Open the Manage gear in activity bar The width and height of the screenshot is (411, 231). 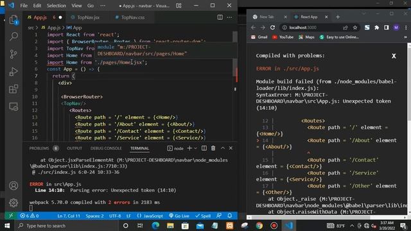click(x=13, y=202)
